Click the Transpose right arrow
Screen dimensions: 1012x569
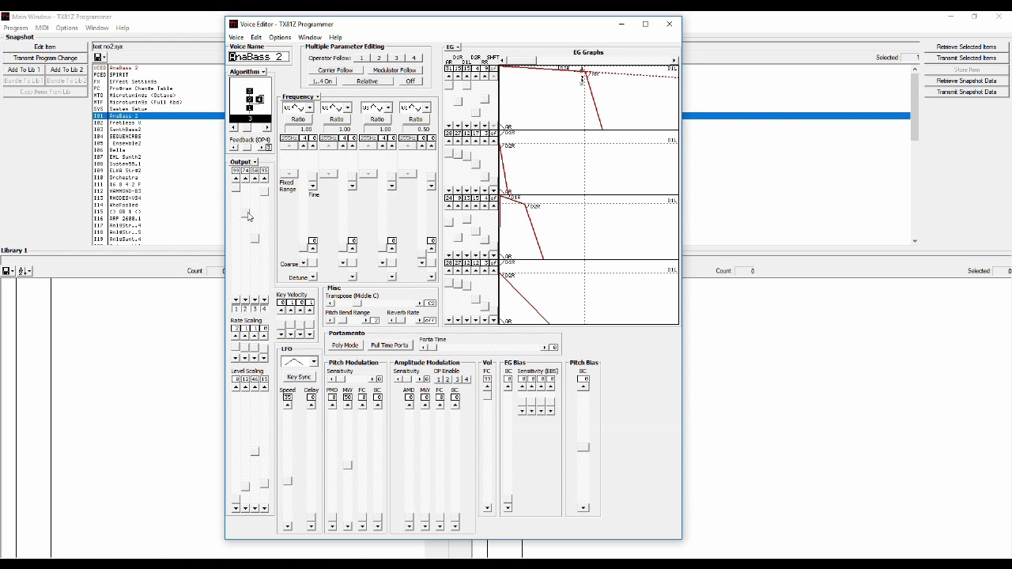(x=420, y=303)
